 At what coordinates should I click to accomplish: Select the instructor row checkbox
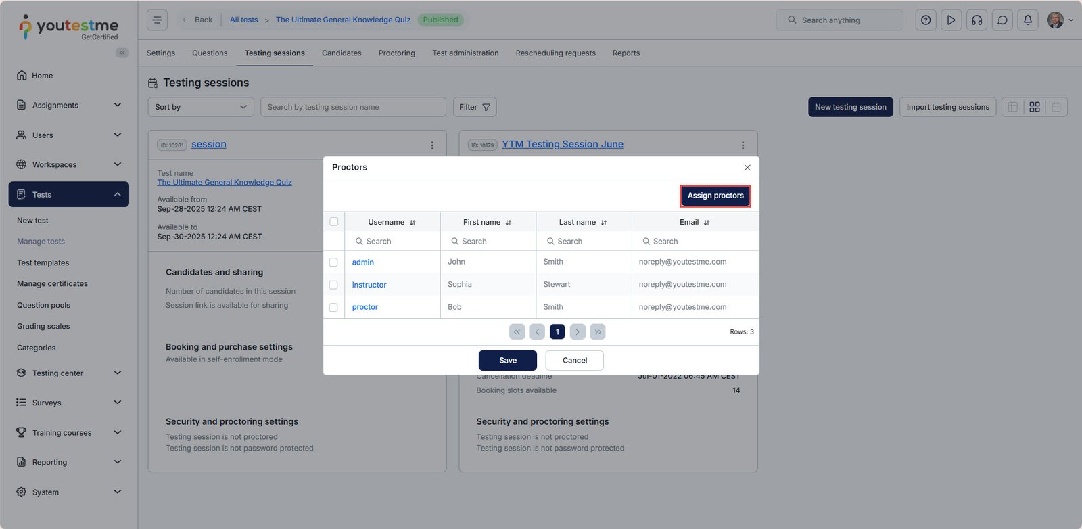(333, 285)
